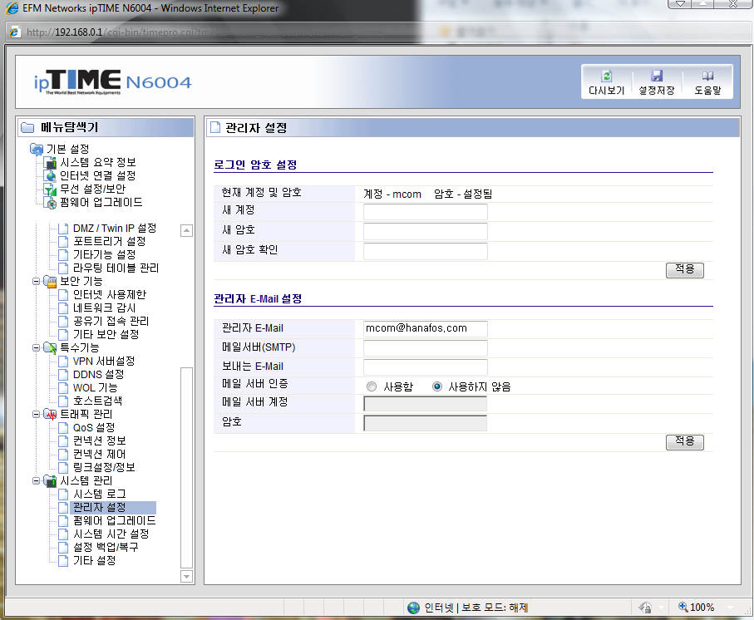The width and height of the screenshot is (754, 620).
Task: Click 적용 button under login password settings
Action: tap(684, 270)
